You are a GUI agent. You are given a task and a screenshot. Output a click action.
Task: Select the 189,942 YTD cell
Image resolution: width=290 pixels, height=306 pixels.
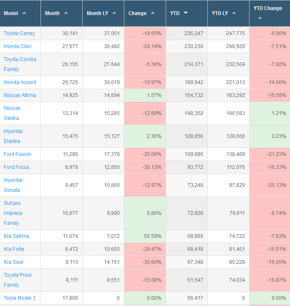[x=187, y=82]
